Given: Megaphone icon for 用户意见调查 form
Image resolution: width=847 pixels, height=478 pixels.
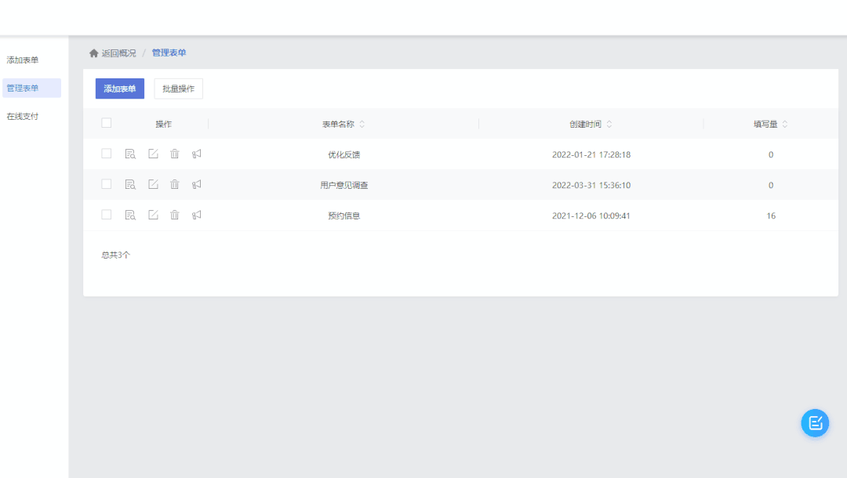Looking at the screenshot, I should (x=197, y=184).
